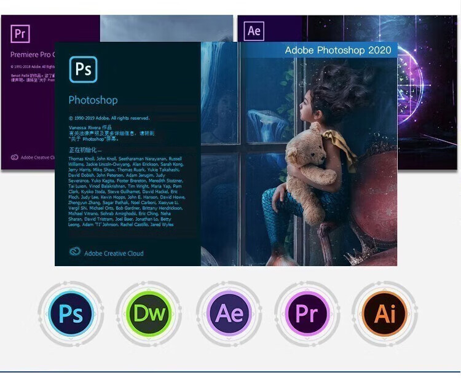The width and height of the screenshot is (461, 378).
Task: Click the Photoshop contributor credits text block
Action: tap(127, 192)
